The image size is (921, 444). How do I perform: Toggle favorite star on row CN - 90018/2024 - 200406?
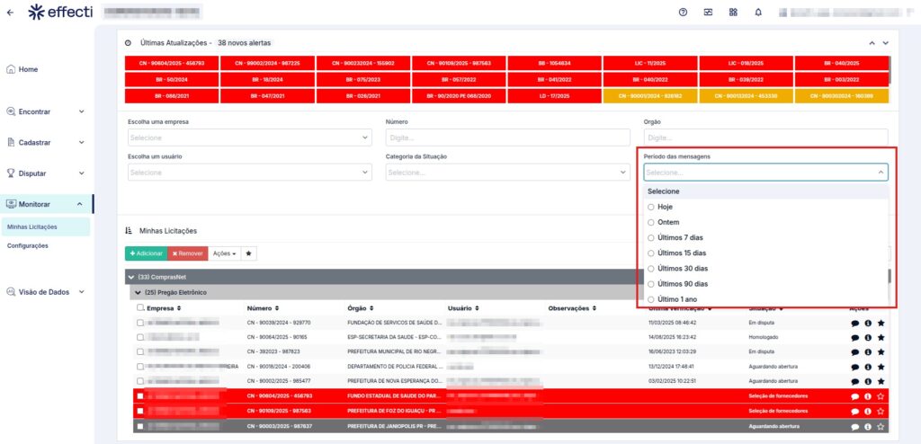881,367
